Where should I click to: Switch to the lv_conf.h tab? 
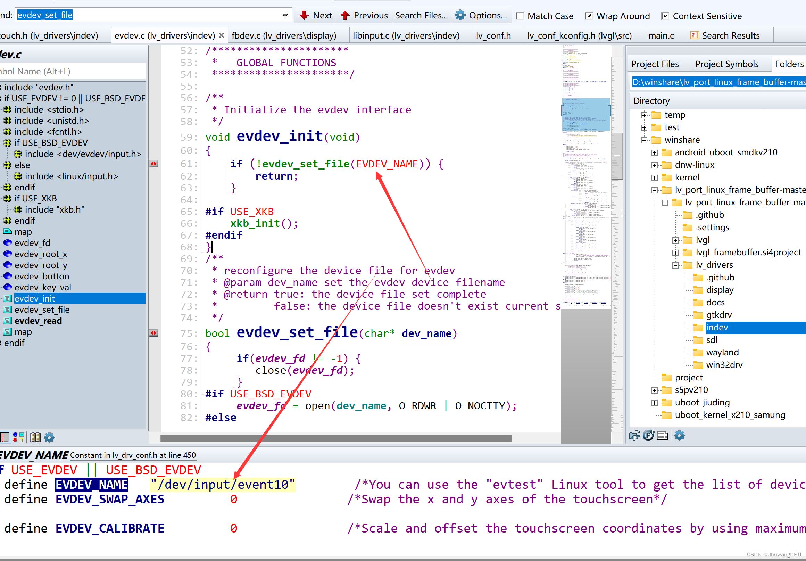pyautogui.click(x=493, y=35)
